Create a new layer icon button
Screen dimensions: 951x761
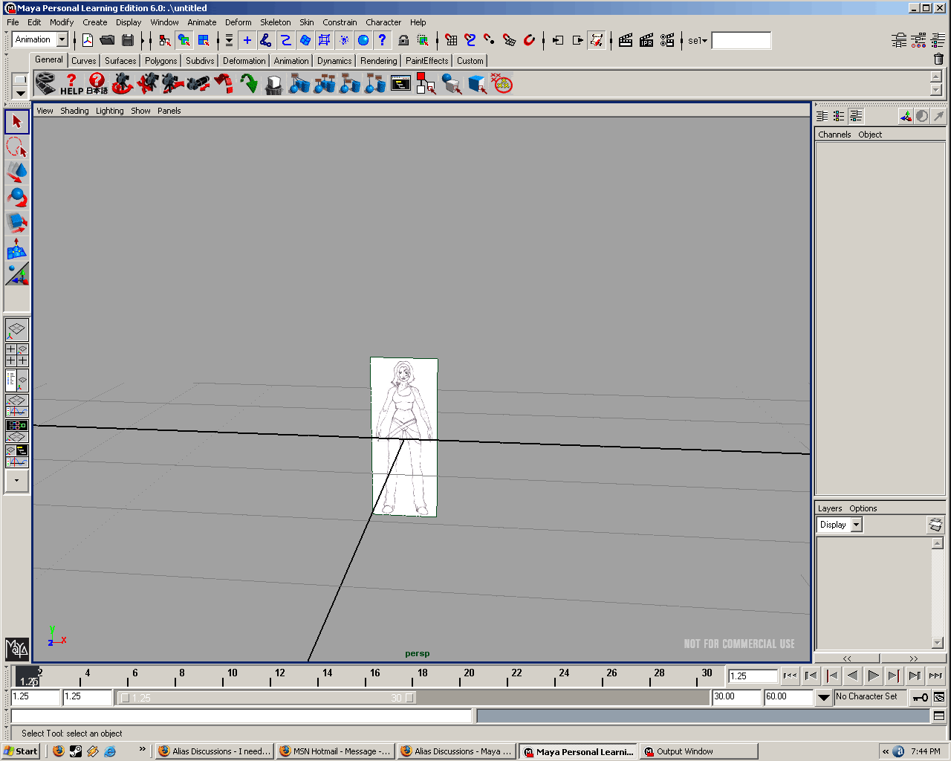click(935, 525)
